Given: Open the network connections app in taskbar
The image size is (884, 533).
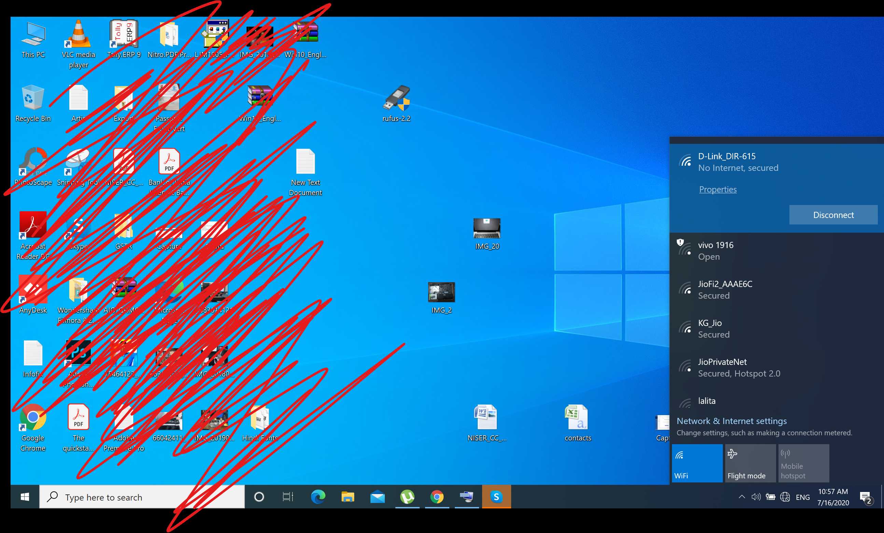Looking at the screenshot, I should coord(467,497).
